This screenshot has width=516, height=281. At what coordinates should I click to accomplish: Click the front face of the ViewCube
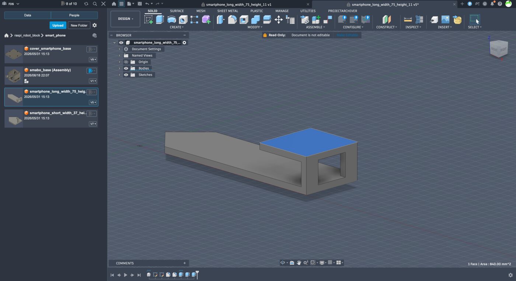(x=494, y=49)
